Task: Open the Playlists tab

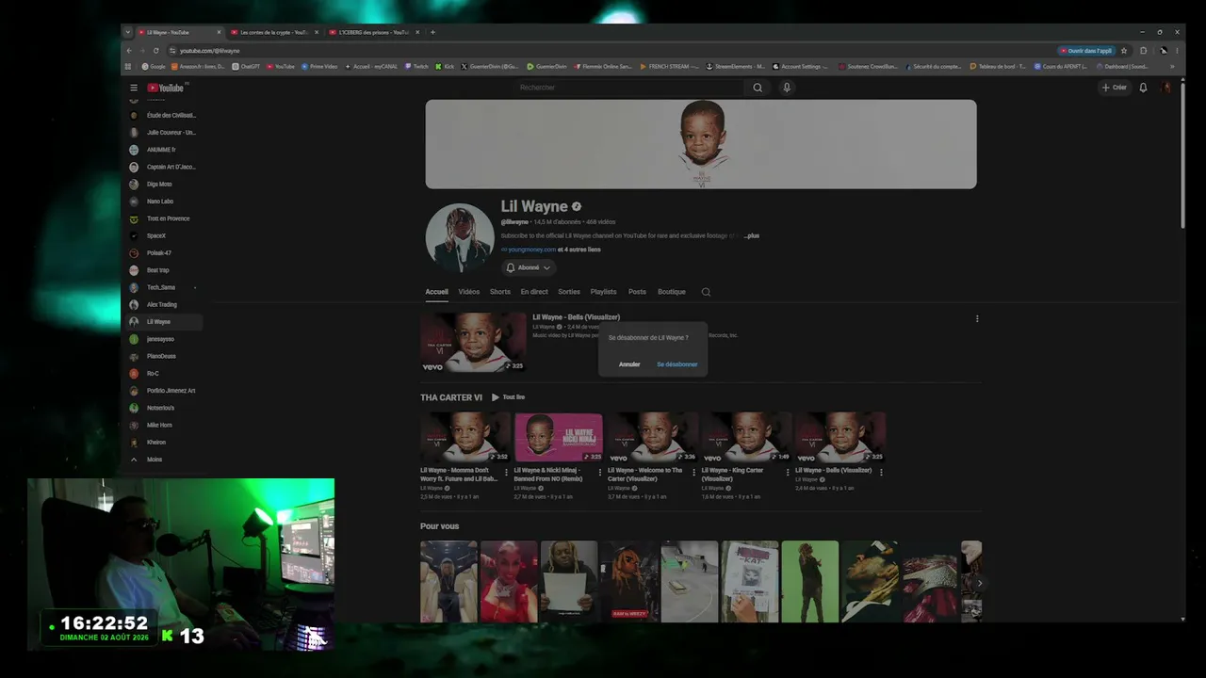Action: point(604,292)
